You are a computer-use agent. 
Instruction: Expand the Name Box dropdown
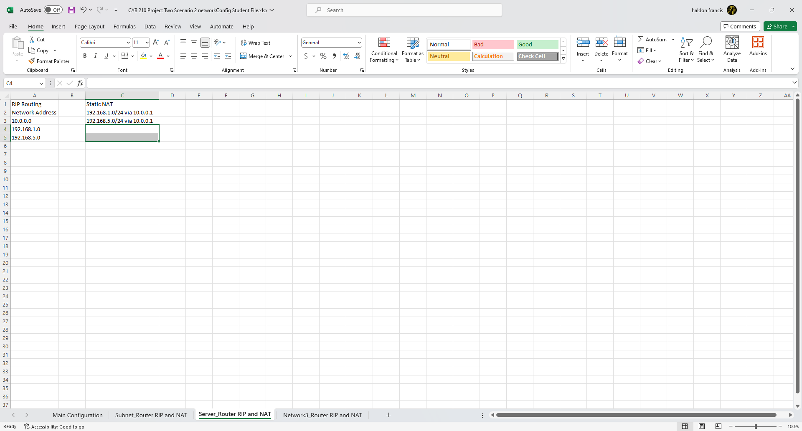click(41, 84)
